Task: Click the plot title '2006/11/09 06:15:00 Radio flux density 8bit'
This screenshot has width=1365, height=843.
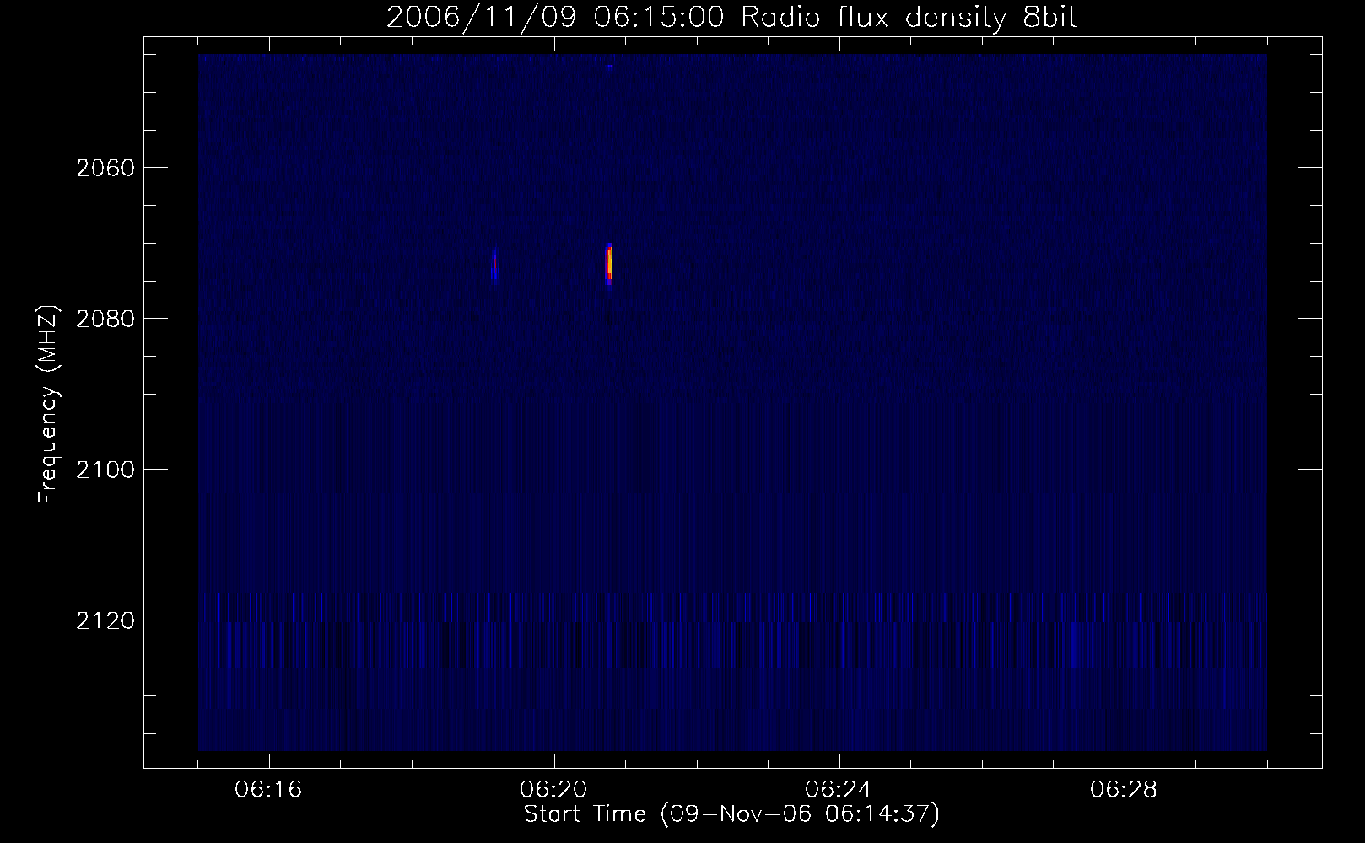Action: [x=732, y=17]
